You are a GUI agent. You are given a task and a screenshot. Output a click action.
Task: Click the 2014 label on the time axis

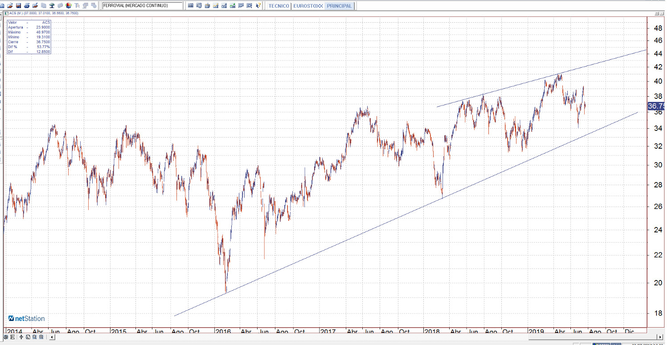tap(14, 332)
